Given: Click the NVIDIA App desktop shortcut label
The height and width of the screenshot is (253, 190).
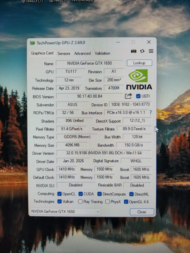Looking at the screenshot, I should tap(83, 1).
